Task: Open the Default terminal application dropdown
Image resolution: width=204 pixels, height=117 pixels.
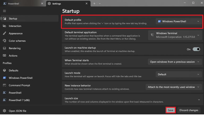Action: 175,35
